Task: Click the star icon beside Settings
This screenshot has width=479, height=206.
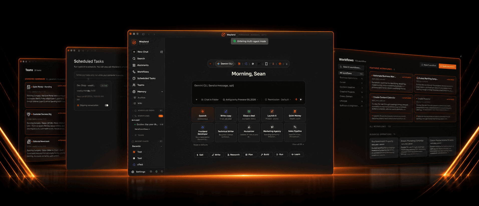Action: 162,172
